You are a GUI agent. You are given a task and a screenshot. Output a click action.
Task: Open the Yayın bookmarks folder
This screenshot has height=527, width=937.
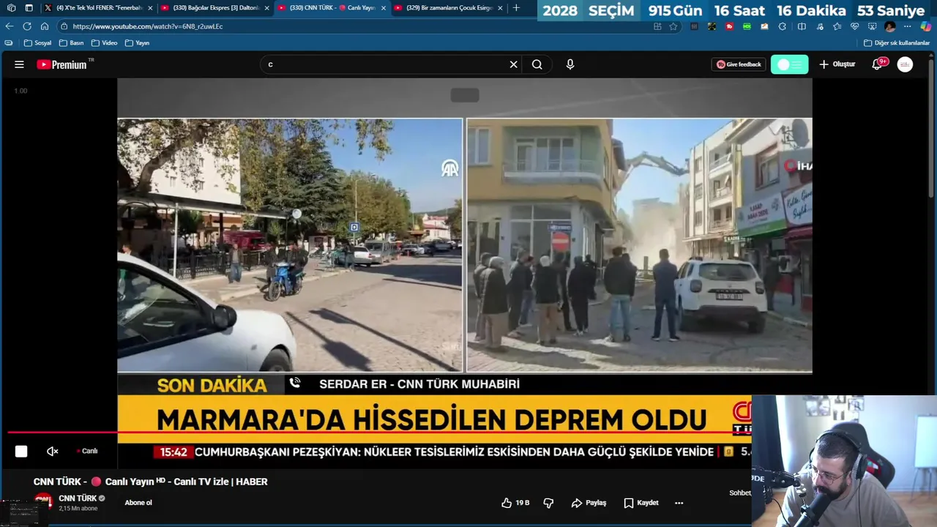pyautogui.click(x=137, y=43)
